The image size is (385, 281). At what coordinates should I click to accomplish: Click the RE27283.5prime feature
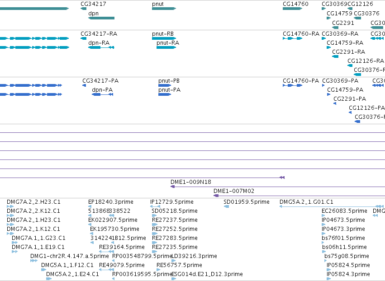point(154,243)
